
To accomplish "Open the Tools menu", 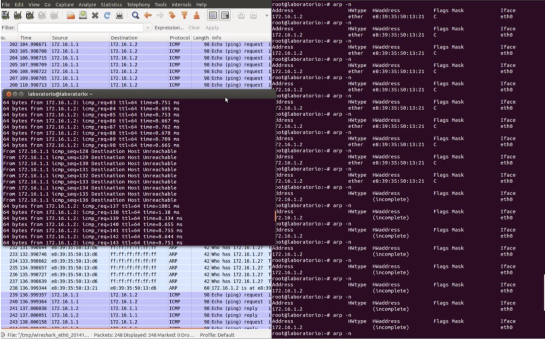I will point(160,4).
